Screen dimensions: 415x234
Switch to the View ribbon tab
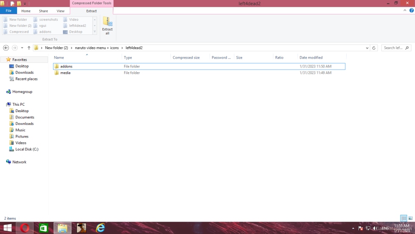60,11
